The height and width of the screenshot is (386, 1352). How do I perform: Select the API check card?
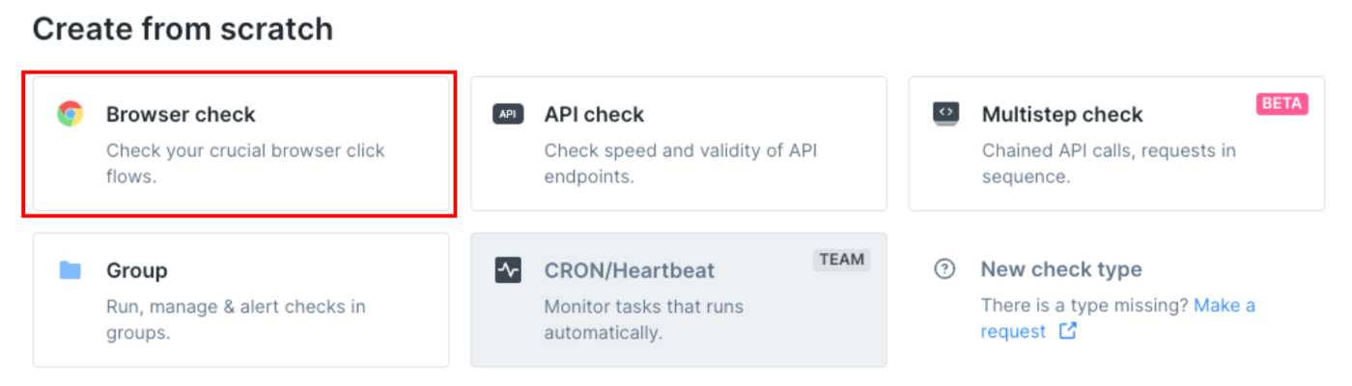pos(679,143)
